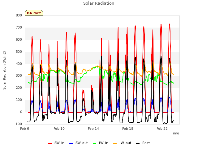
Task: Click the 200 y-axis tick label
Action: pyautogui.click(x=19, y=88)
